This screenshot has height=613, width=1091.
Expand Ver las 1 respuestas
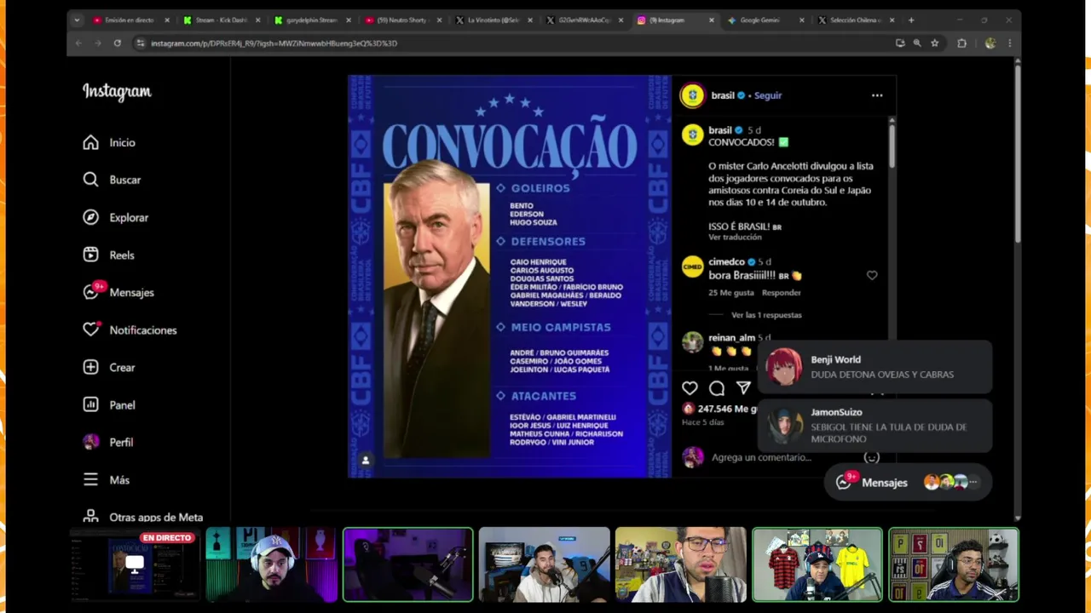tap(766, 315)
